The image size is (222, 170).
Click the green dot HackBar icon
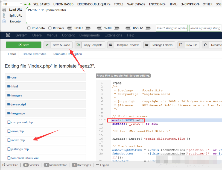(x=30, y=4)
